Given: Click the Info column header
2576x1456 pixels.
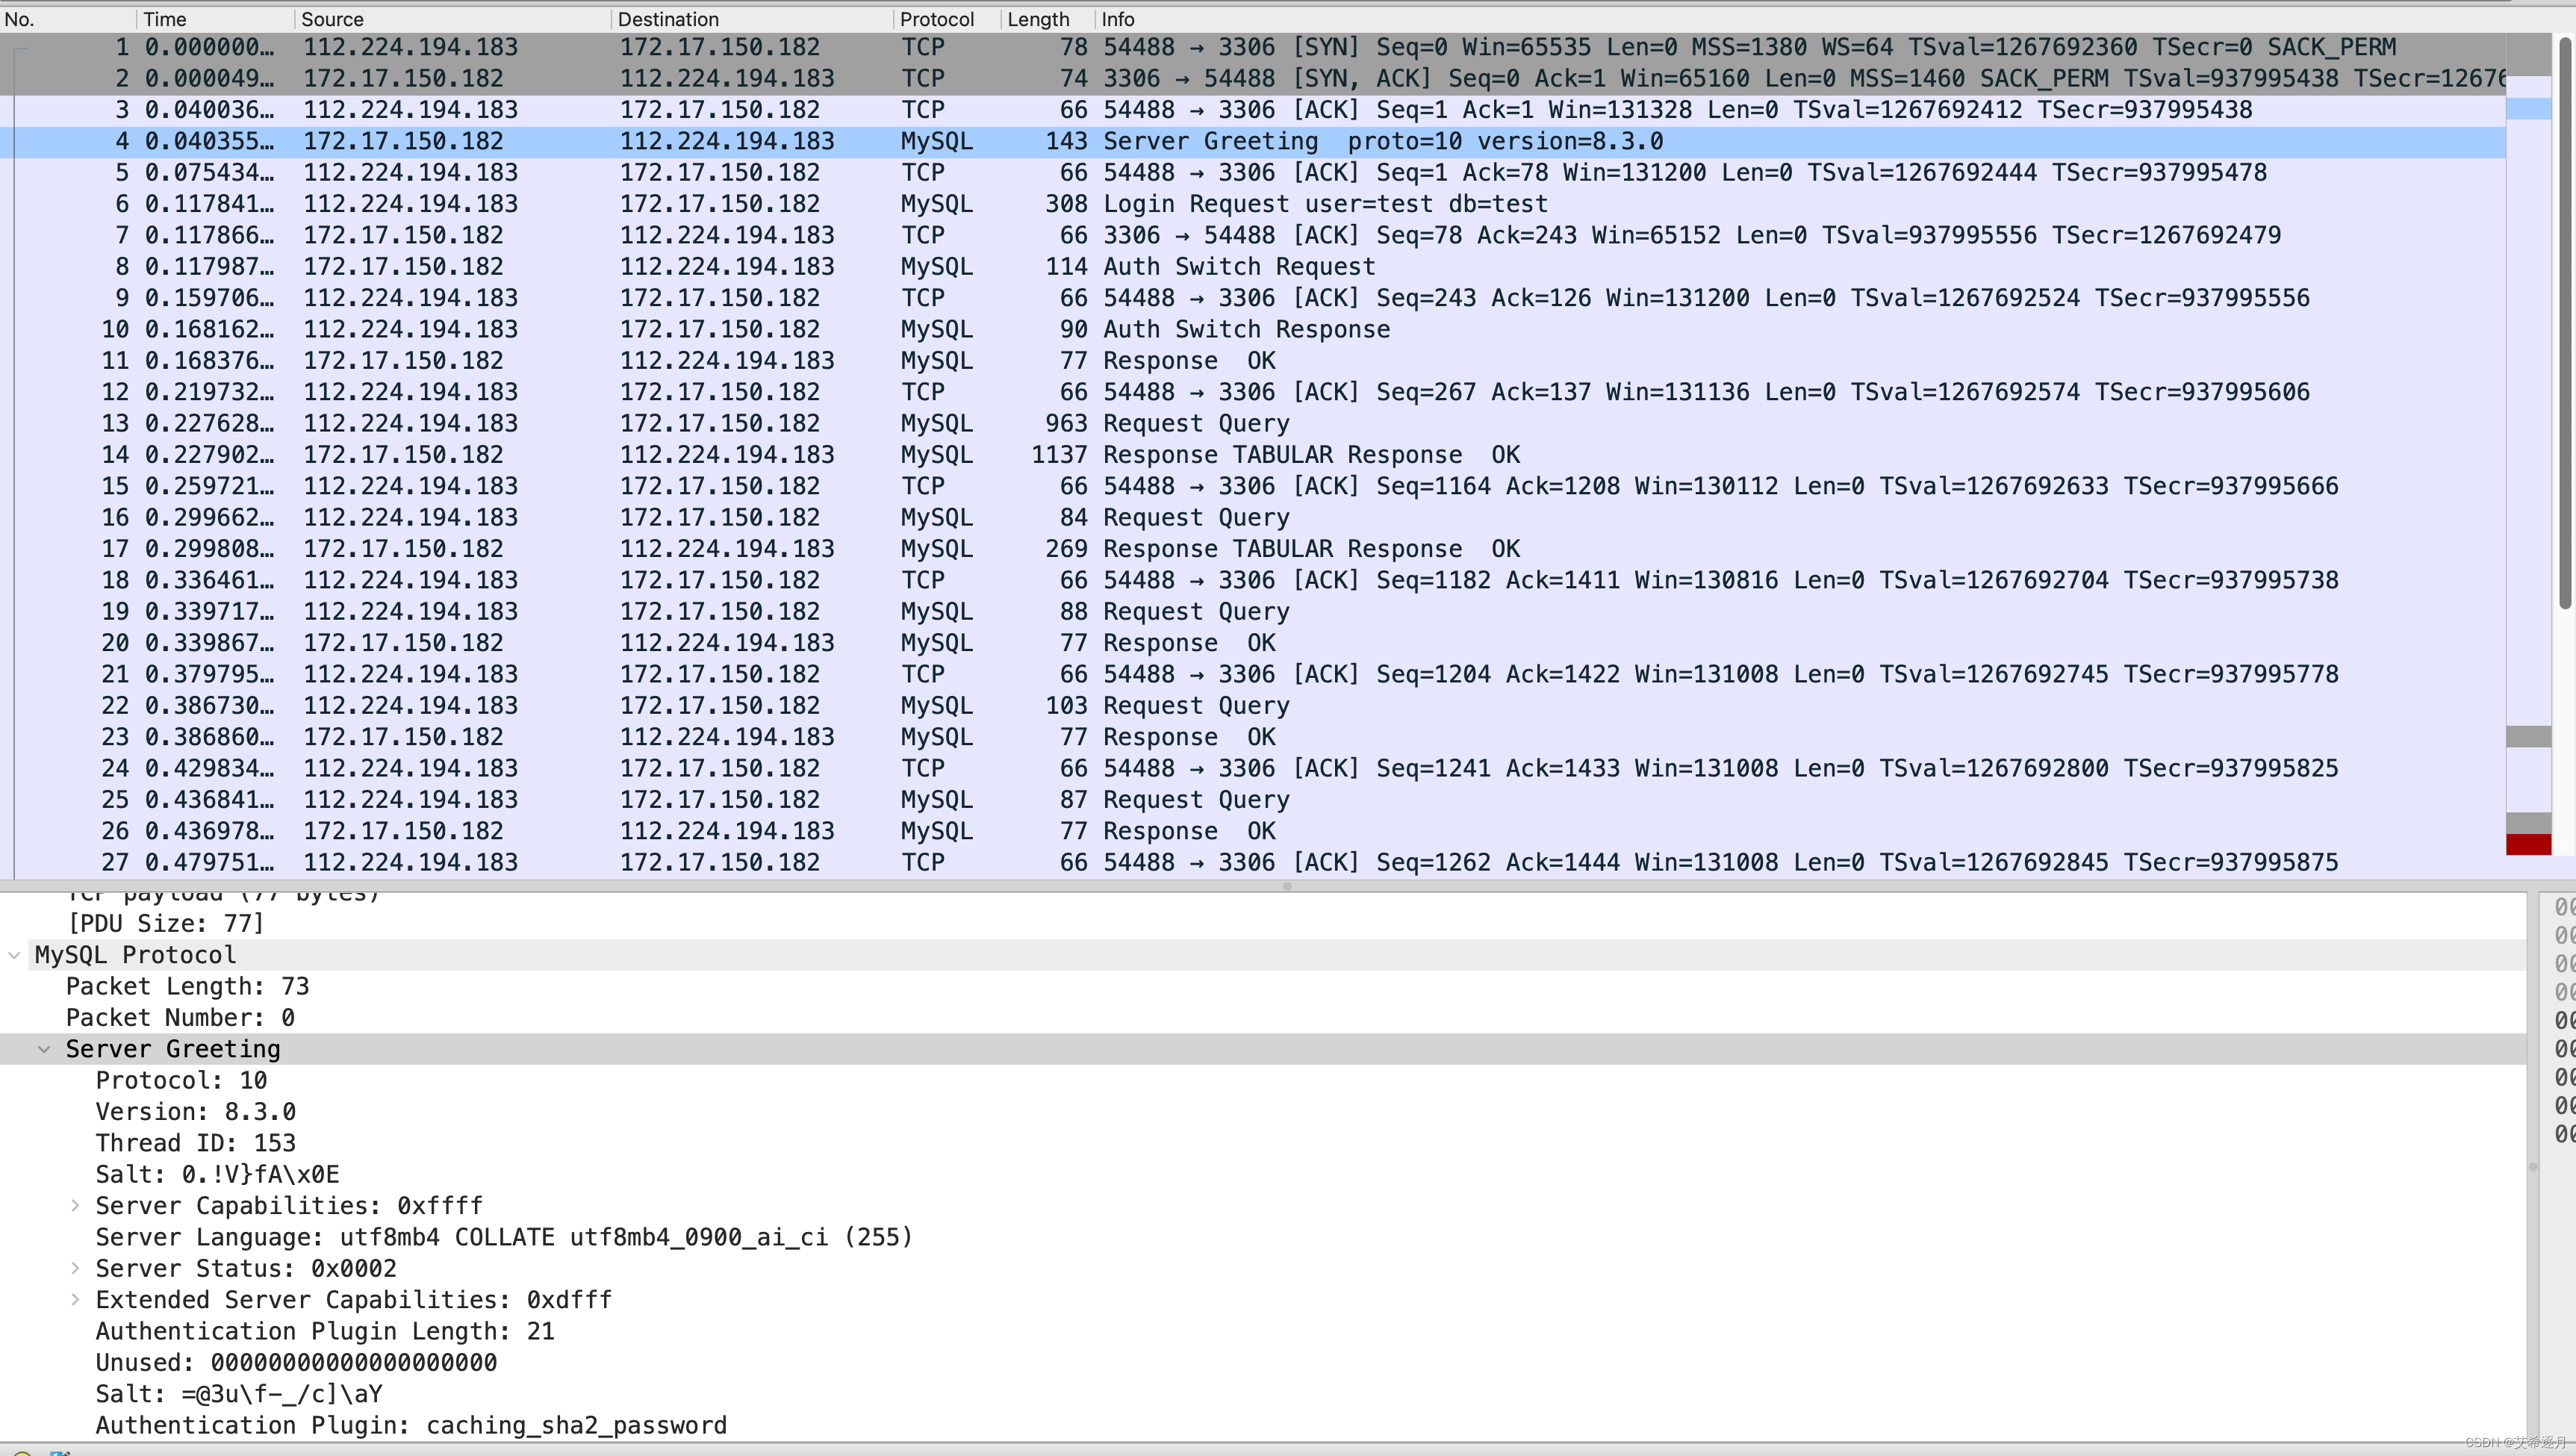Looking at the screenshot, I should click(1800, 19).
